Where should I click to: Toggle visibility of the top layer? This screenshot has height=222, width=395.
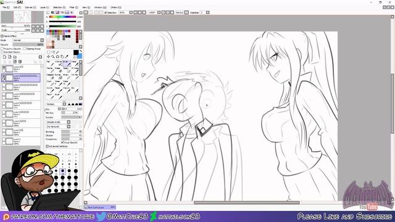tap(4, 67)
